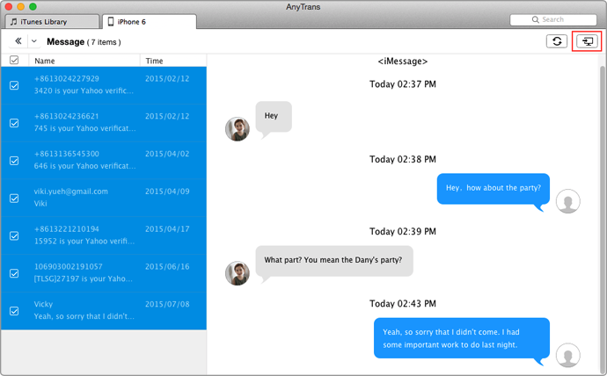Click the refresh icon in the toolbar
Image resolution: width=607 pixels, height=376 pixels.
pos(557,41)
